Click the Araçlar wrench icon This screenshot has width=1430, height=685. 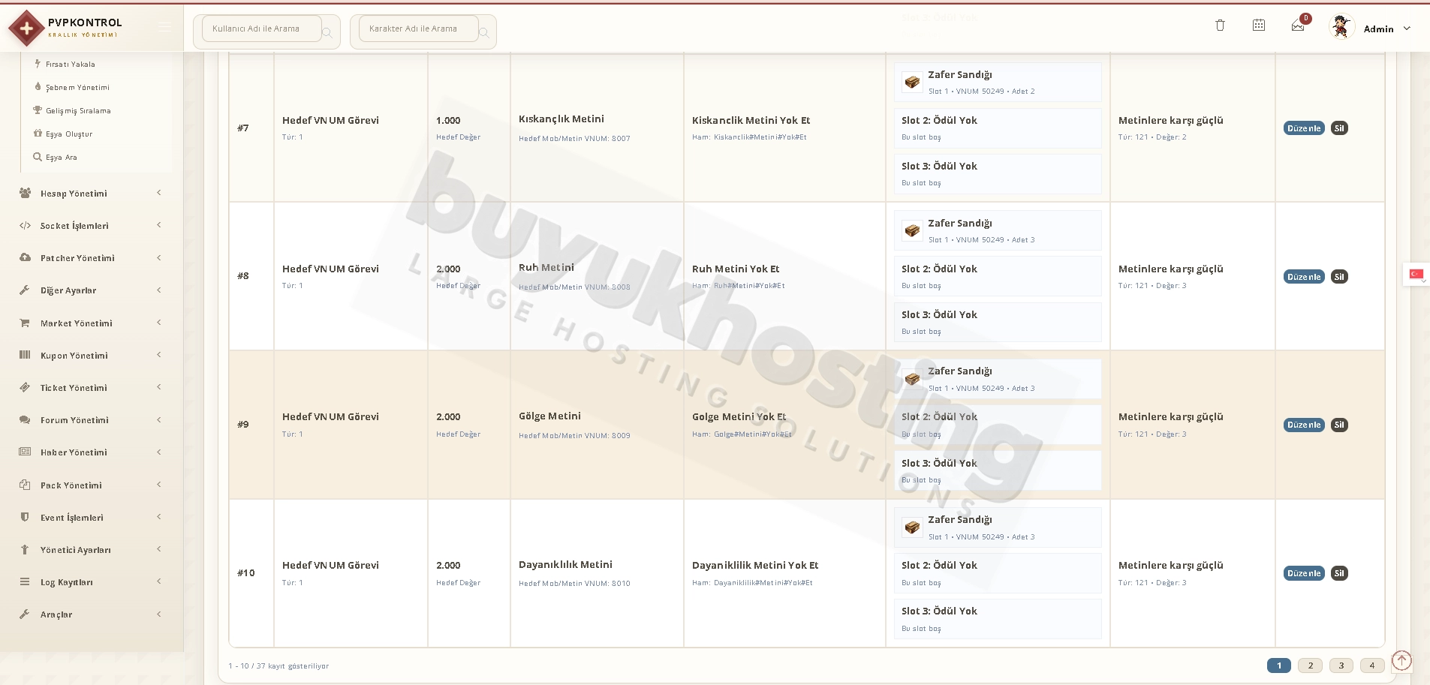[25, 614]
